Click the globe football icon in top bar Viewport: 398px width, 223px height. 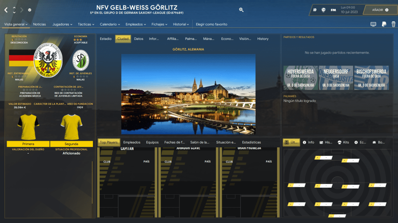click(x=323, y=10)
